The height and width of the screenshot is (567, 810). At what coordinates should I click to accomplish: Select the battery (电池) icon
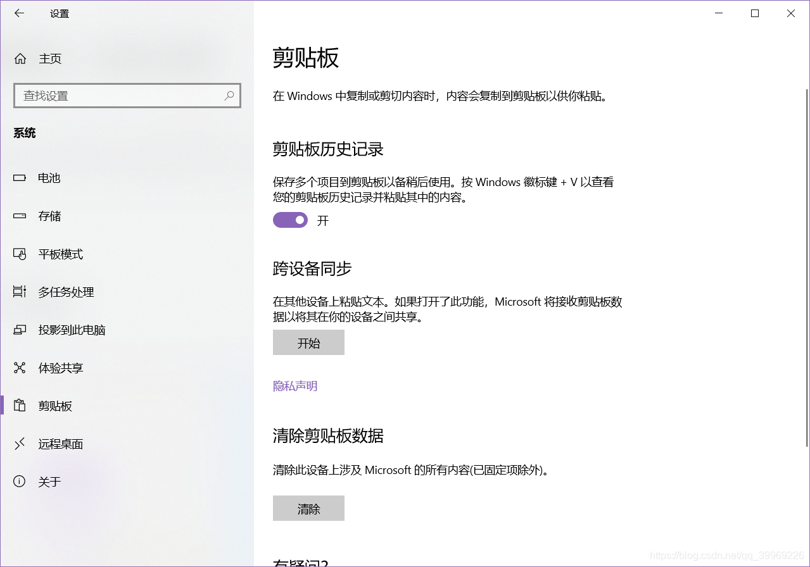coord(20,178)
